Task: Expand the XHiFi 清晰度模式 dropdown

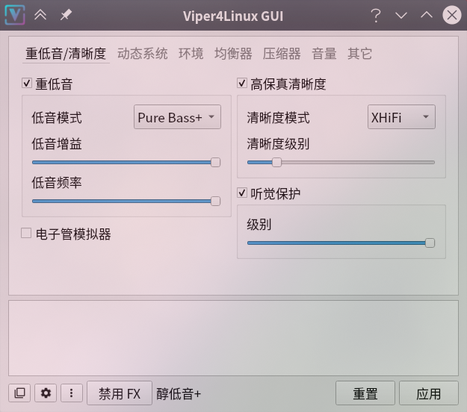Action: (401, 117)
